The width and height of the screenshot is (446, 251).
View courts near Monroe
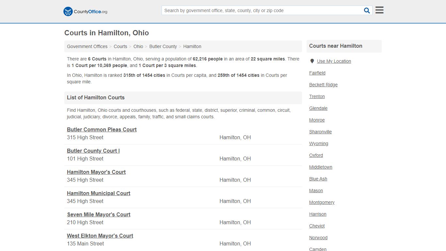pos(317,120)
